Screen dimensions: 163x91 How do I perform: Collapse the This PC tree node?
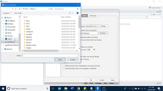(2, 18)
